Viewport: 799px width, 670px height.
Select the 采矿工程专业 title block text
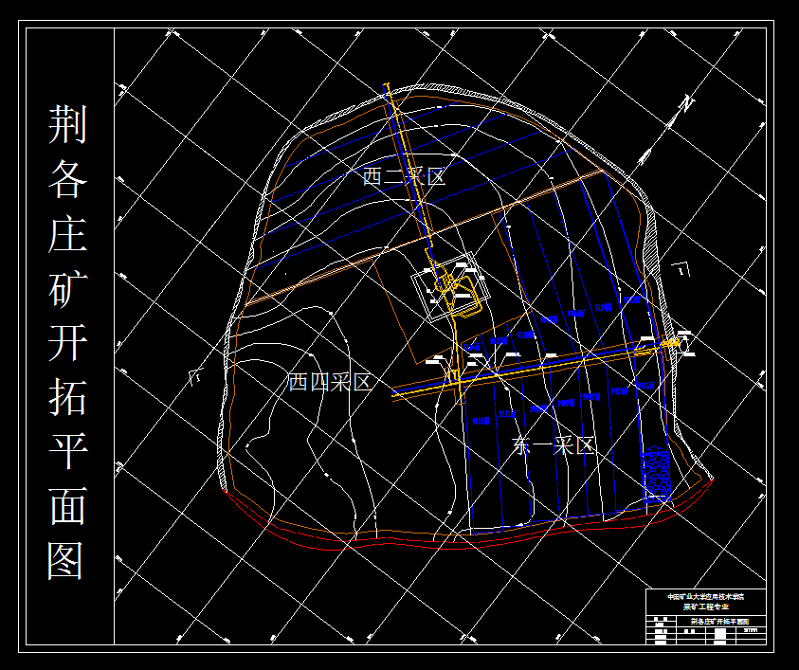pyautogui.click(x=706, y=607)
